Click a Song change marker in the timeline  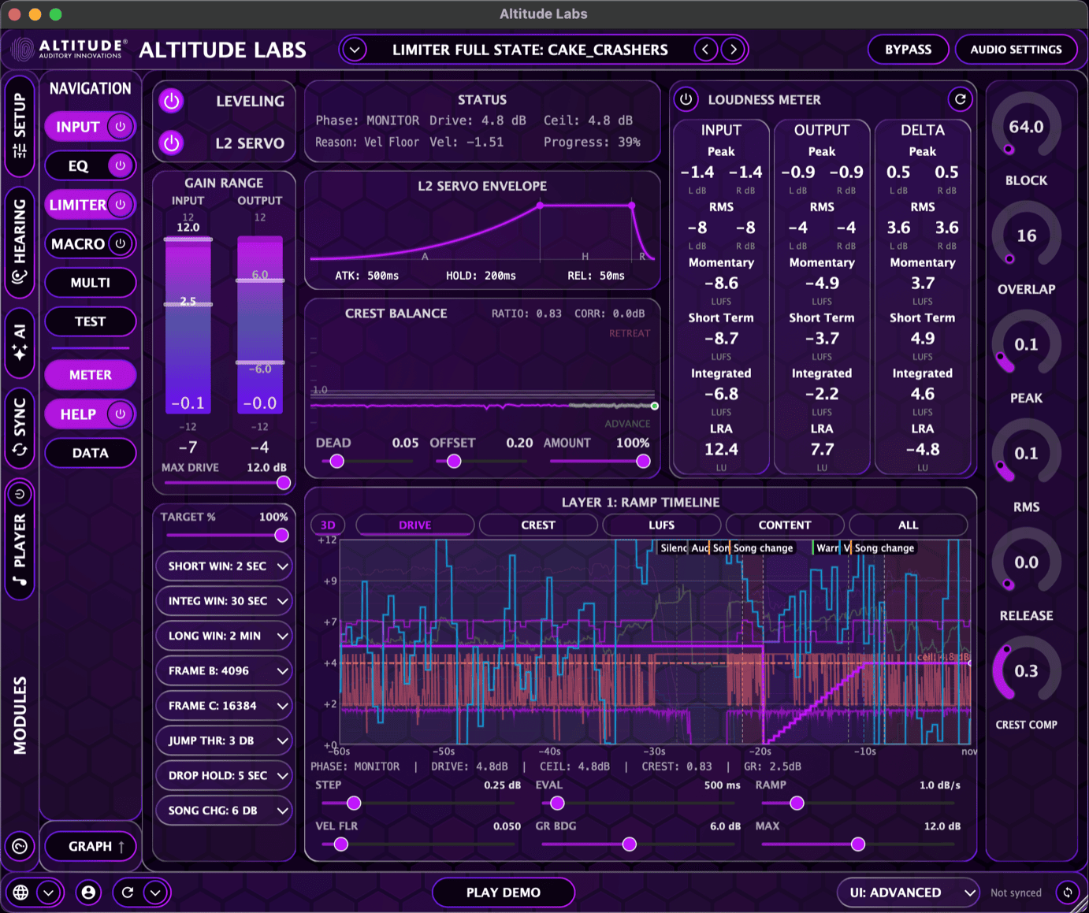click(x=762, y=547)
